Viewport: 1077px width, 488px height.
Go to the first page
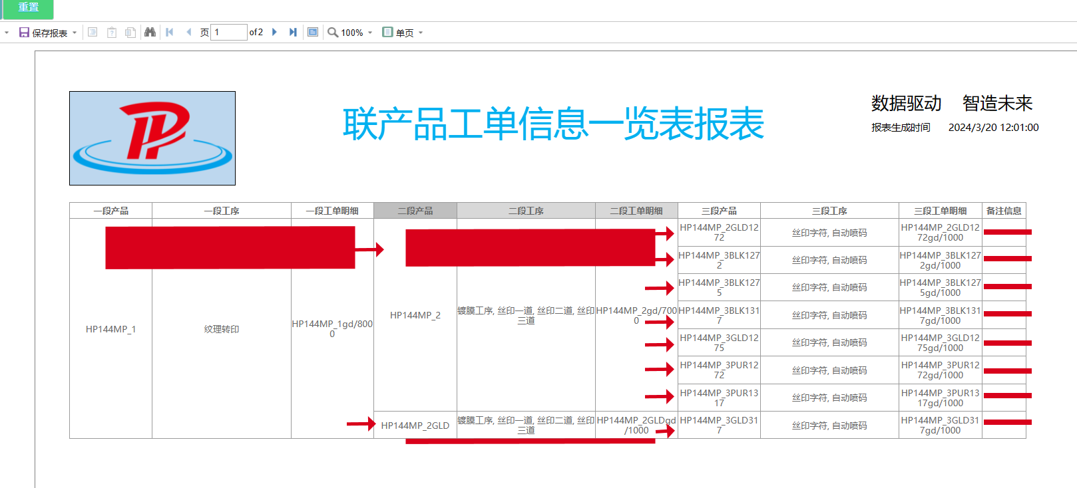(x=170, y=32)
